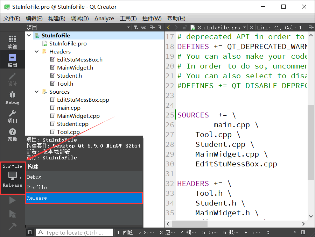Select main.cpp source file
Image resolution: width=315 pixels, height=237 pixels.
[x=69, y=108]
